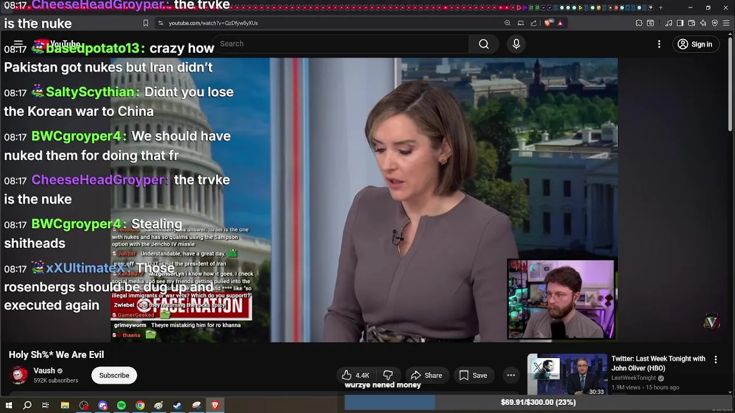The height and width of the screenshot is (413, 735).
Task: Open Windows taskbar search
Action: click(27, 406)
